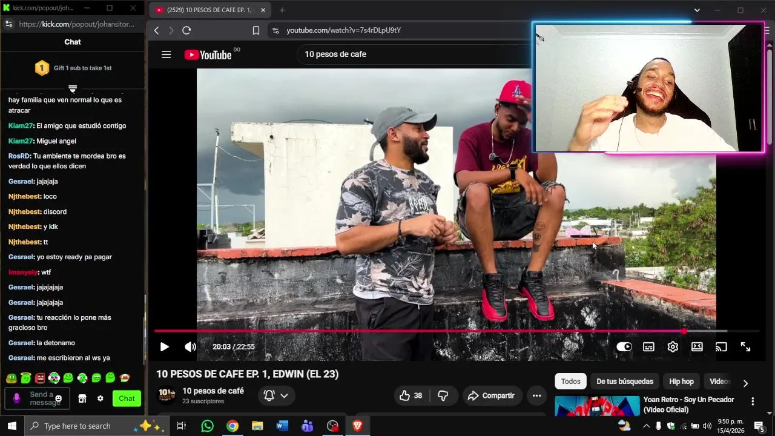Viewport: 775px width, 436px height.
Task: Open OBS Studio from the taskbar
Action: pyautogui.click(x=332, y=426)
